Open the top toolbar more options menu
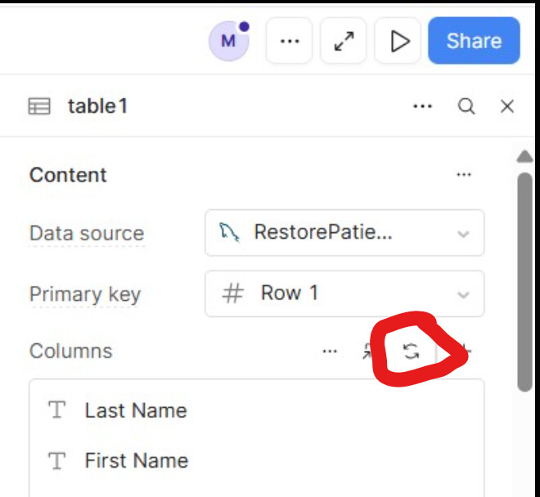Viewport: 540px width, 497px height. (x=290, y=41)
